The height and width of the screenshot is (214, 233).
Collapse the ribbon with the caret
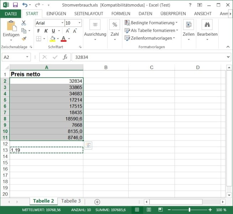pos(228,47)
